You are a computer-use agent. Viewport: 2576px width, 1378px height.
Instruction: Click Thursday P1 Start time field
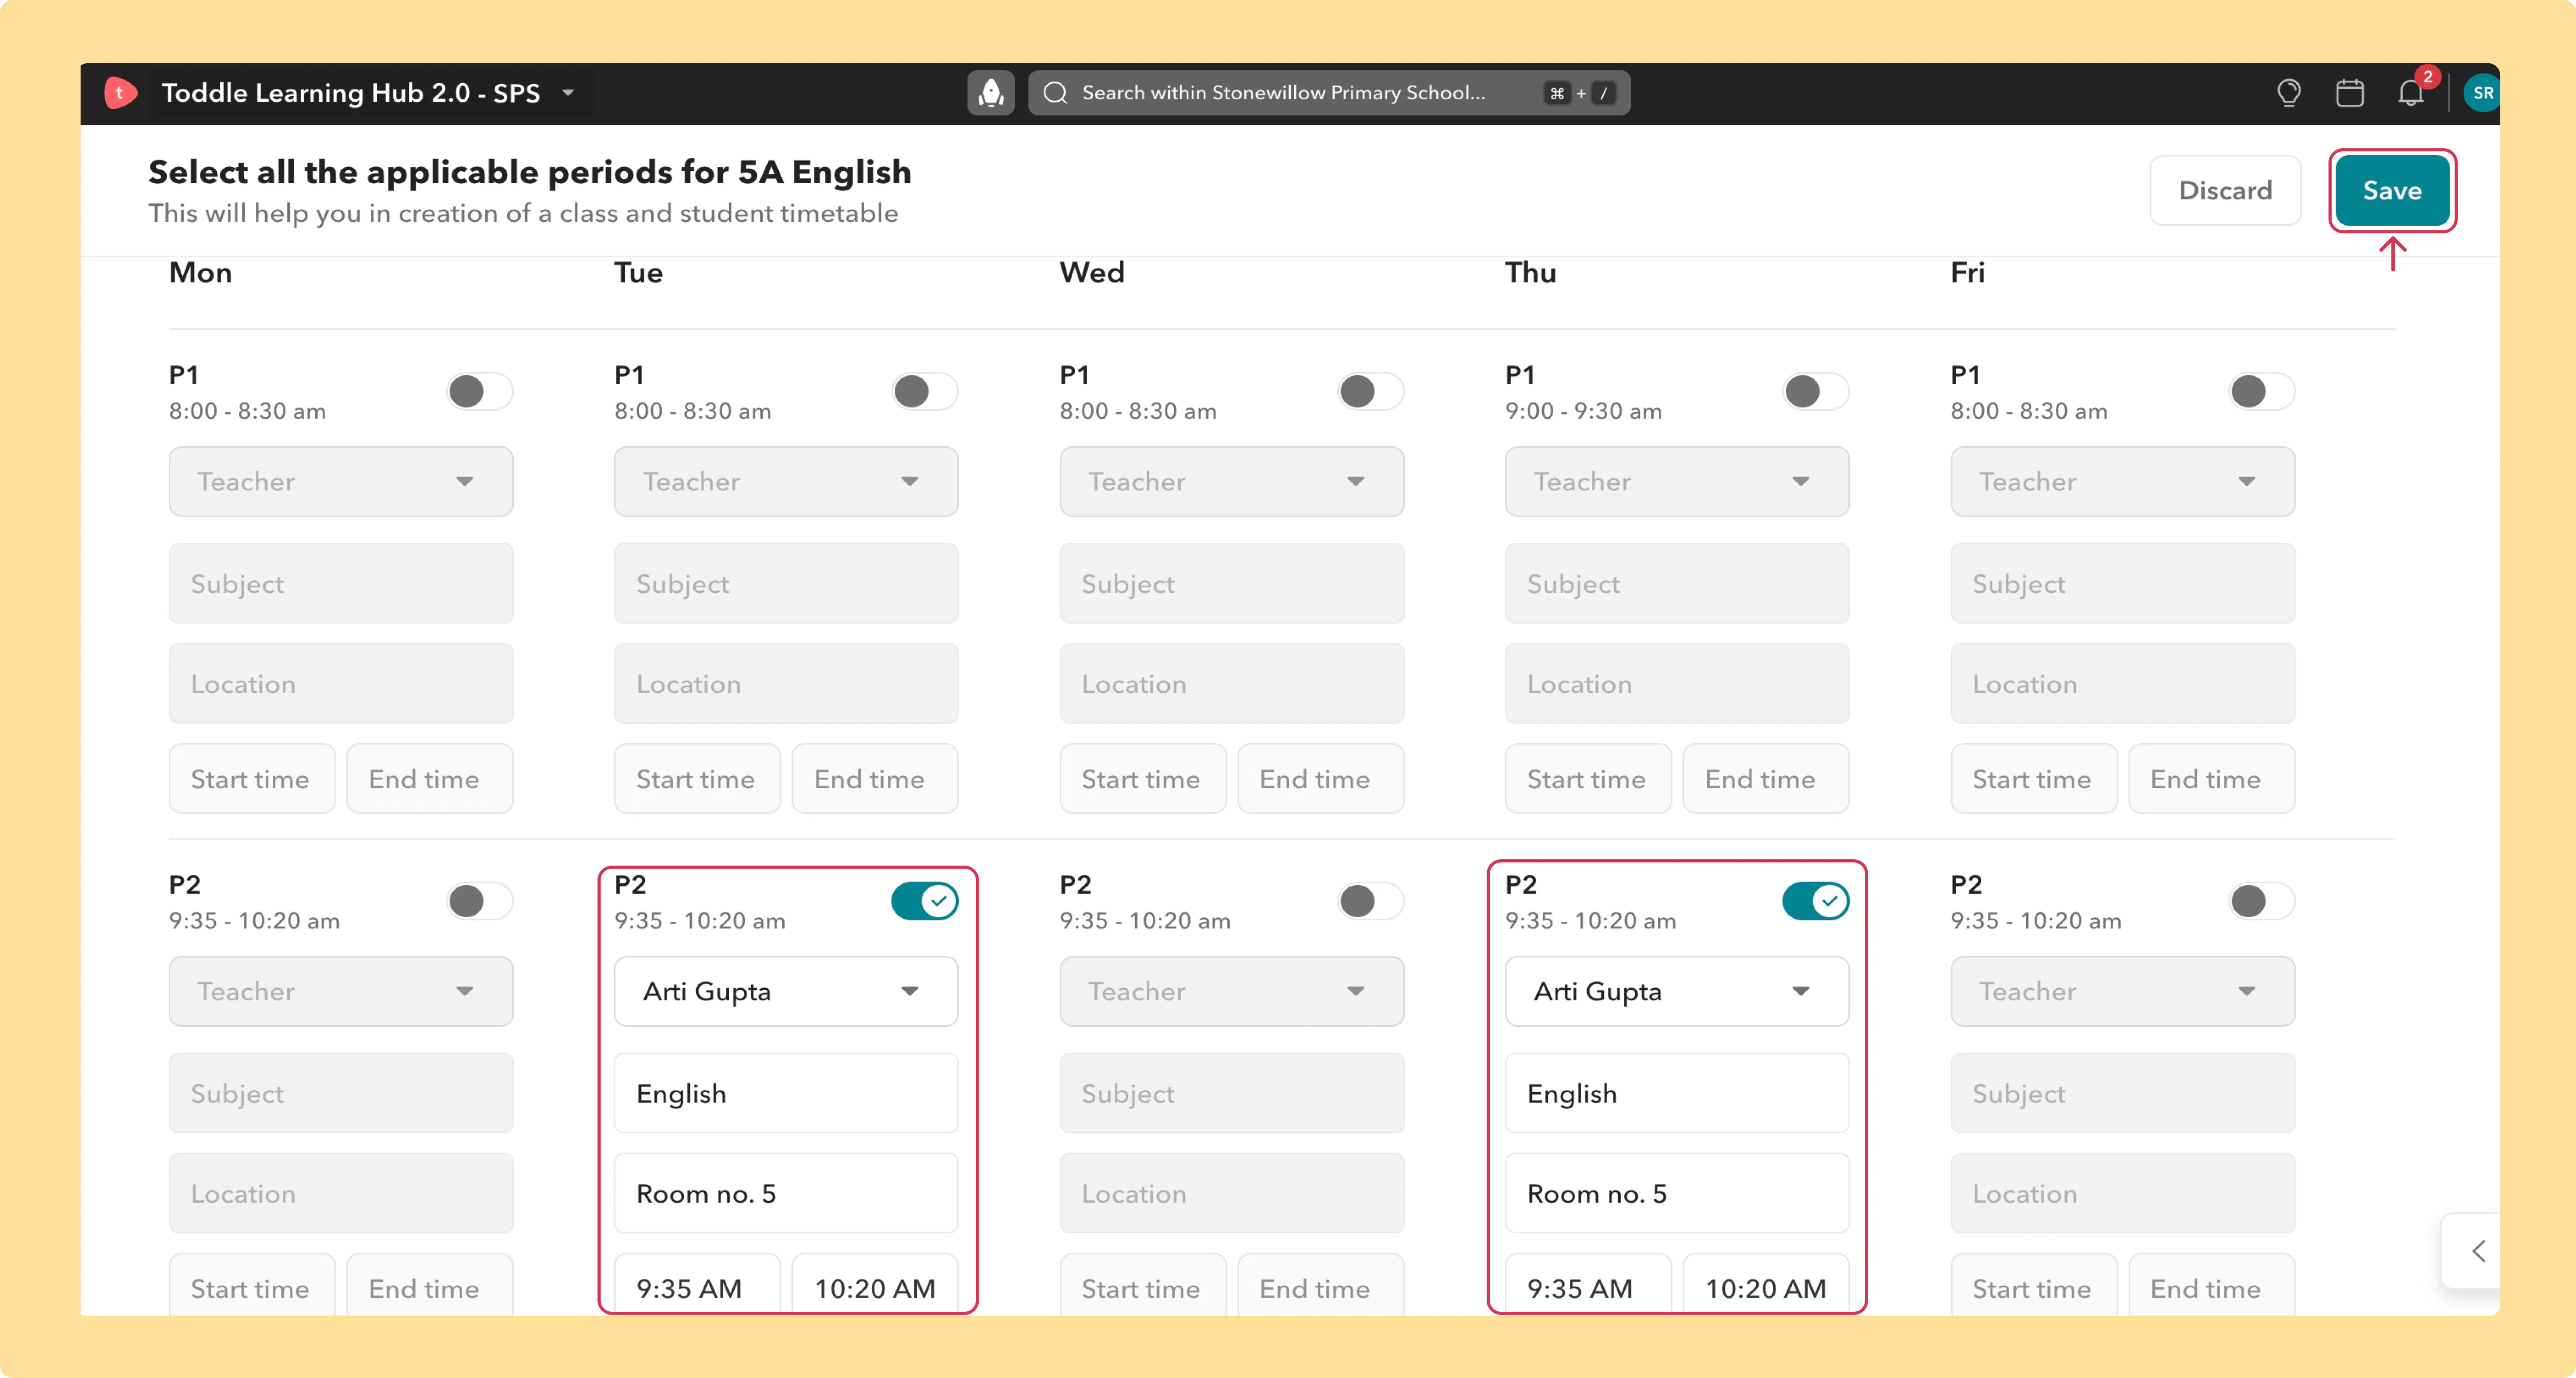click(1588, 778)
